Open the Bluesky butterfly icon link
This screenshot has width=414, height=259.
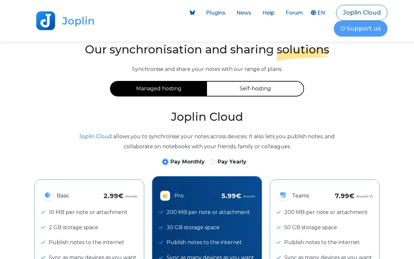point(192,13)
